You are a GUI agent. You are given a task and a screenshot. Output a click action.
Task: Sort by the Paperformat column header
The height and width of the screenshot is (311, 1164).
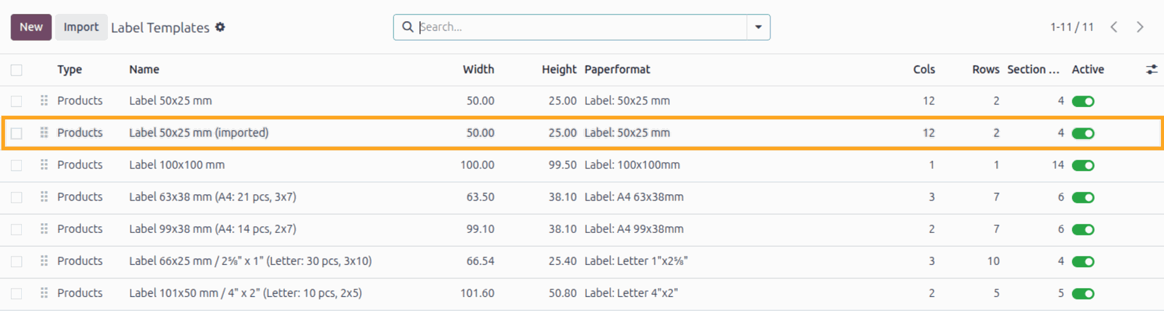617,70
